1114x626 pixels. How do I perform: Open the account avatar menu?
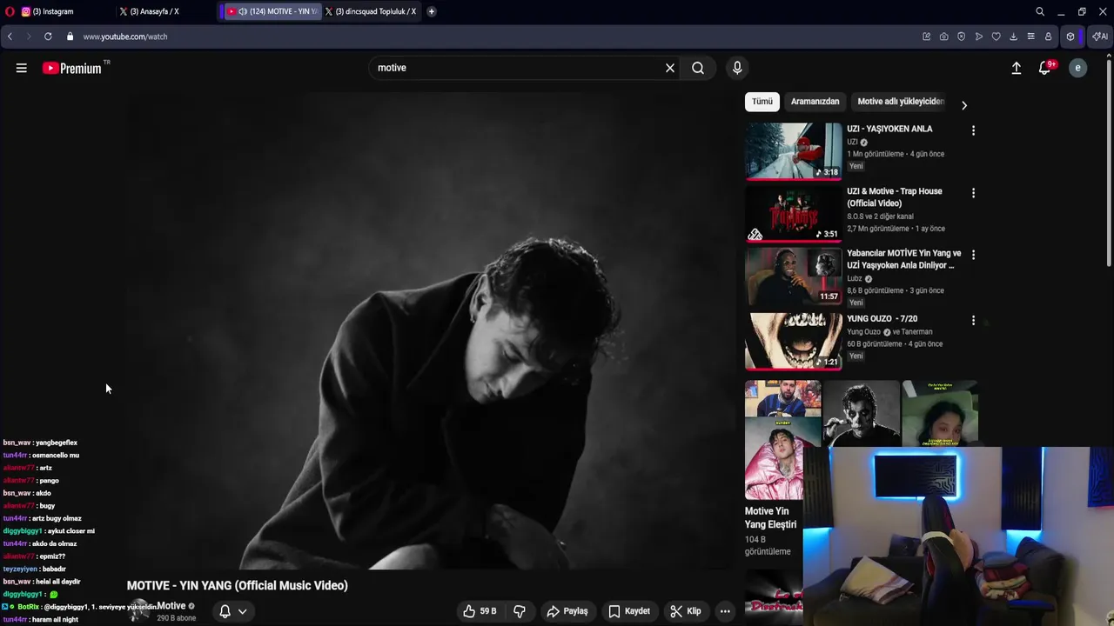[x=1077, y=68]
